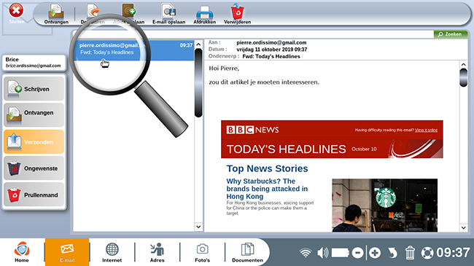The width and height of the screenshot is (474, 266).
Task: Open the Verzonden sent folder
Action: (34, 141)
